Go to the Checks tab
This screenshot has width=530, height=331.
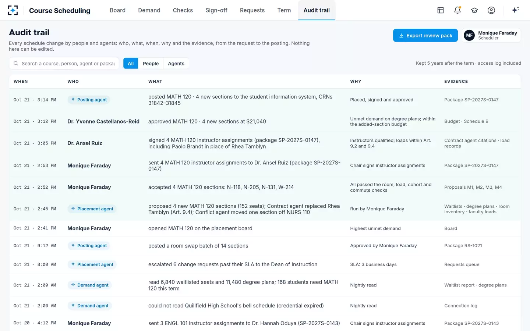(183, 10)
